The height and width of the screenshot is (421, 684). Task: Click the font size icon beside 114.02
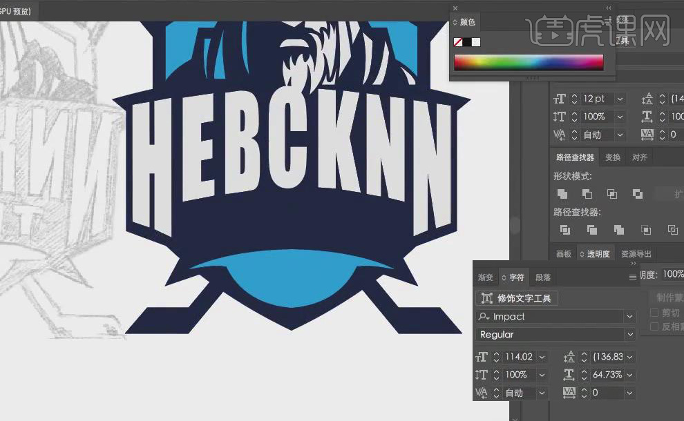(x=481, y=357)
